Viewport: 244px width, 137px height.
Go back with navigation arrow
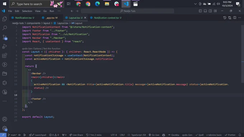tap(72, 11)
